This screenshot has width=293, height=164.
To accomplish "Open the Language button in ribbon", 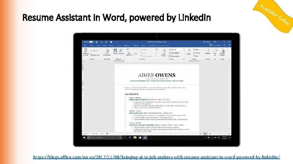I will click(x=121, y=52).
